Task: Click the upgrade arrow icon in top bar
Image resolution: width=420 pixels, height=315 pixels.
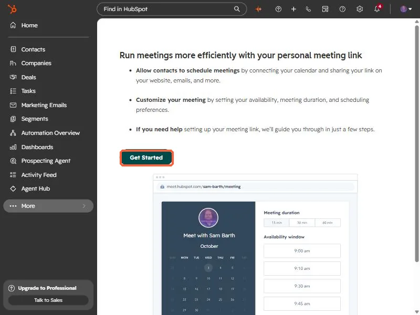Action: point(278,9)
